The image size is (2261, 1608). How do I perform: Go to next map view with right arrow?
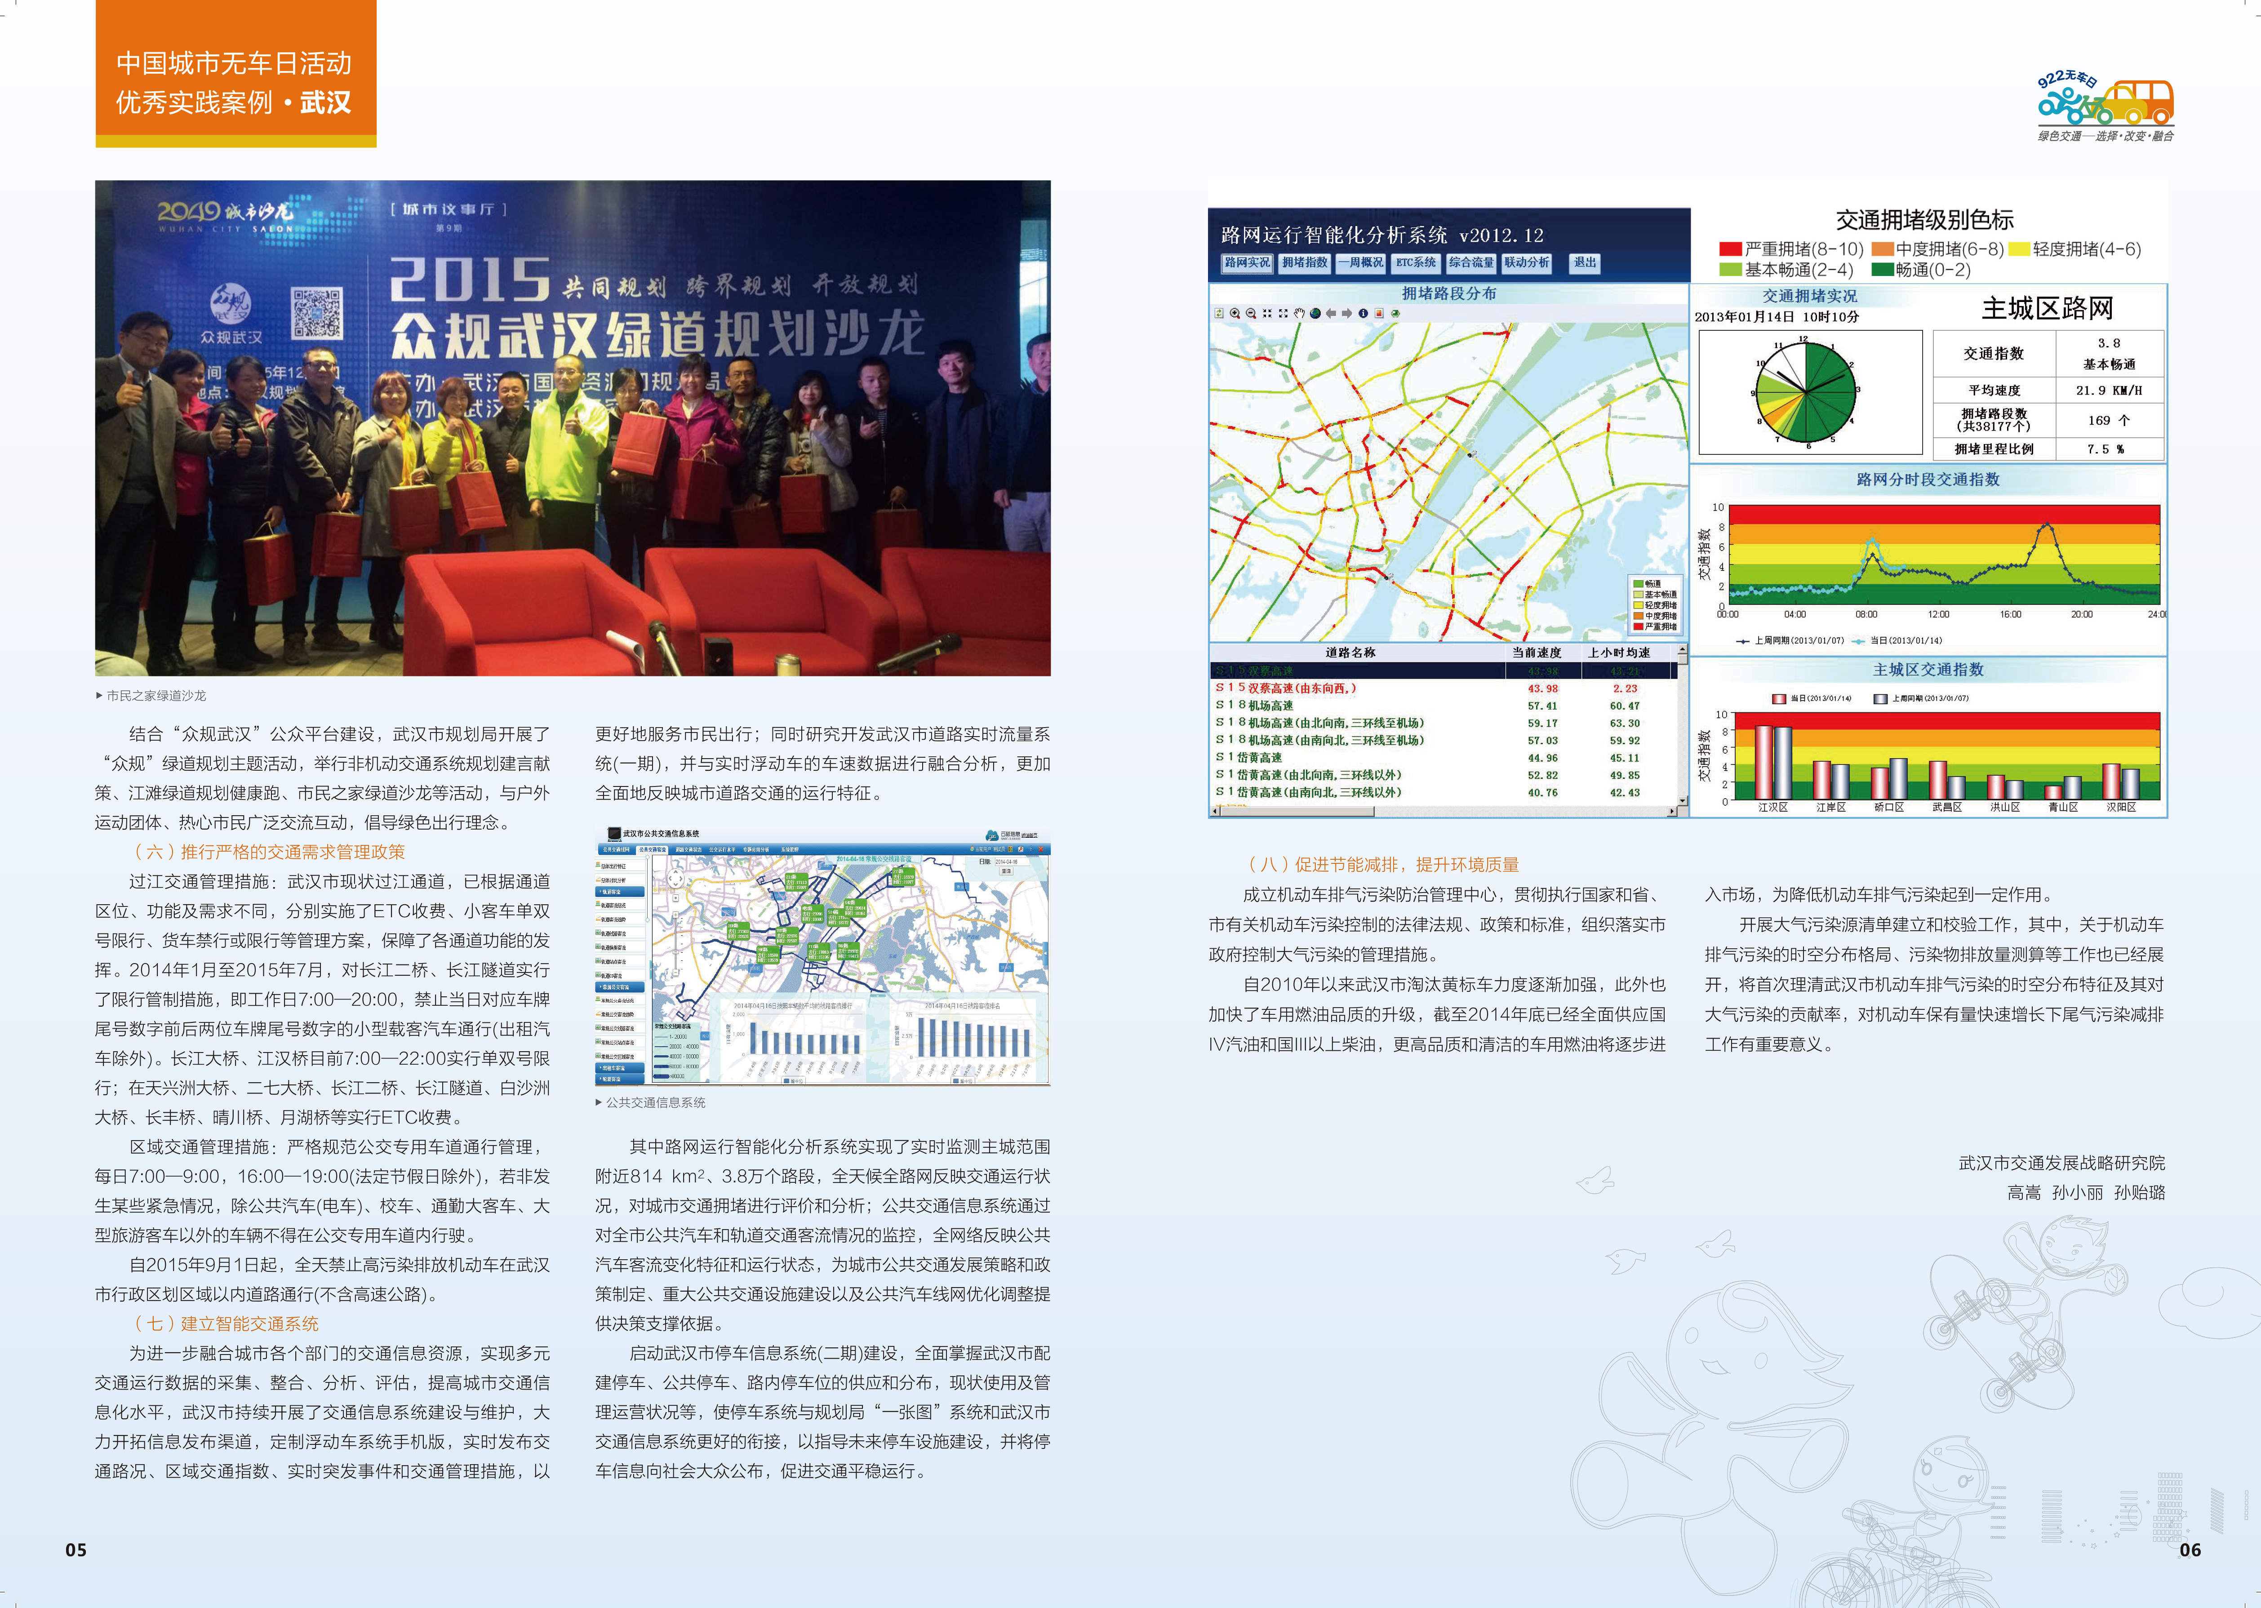(x=1347, y=313)
